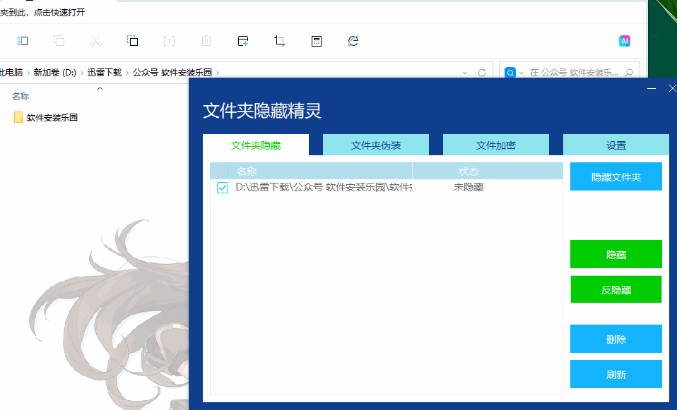
Task: Click the 隐藏文件夹 button
Action: [x=616, y=176]
